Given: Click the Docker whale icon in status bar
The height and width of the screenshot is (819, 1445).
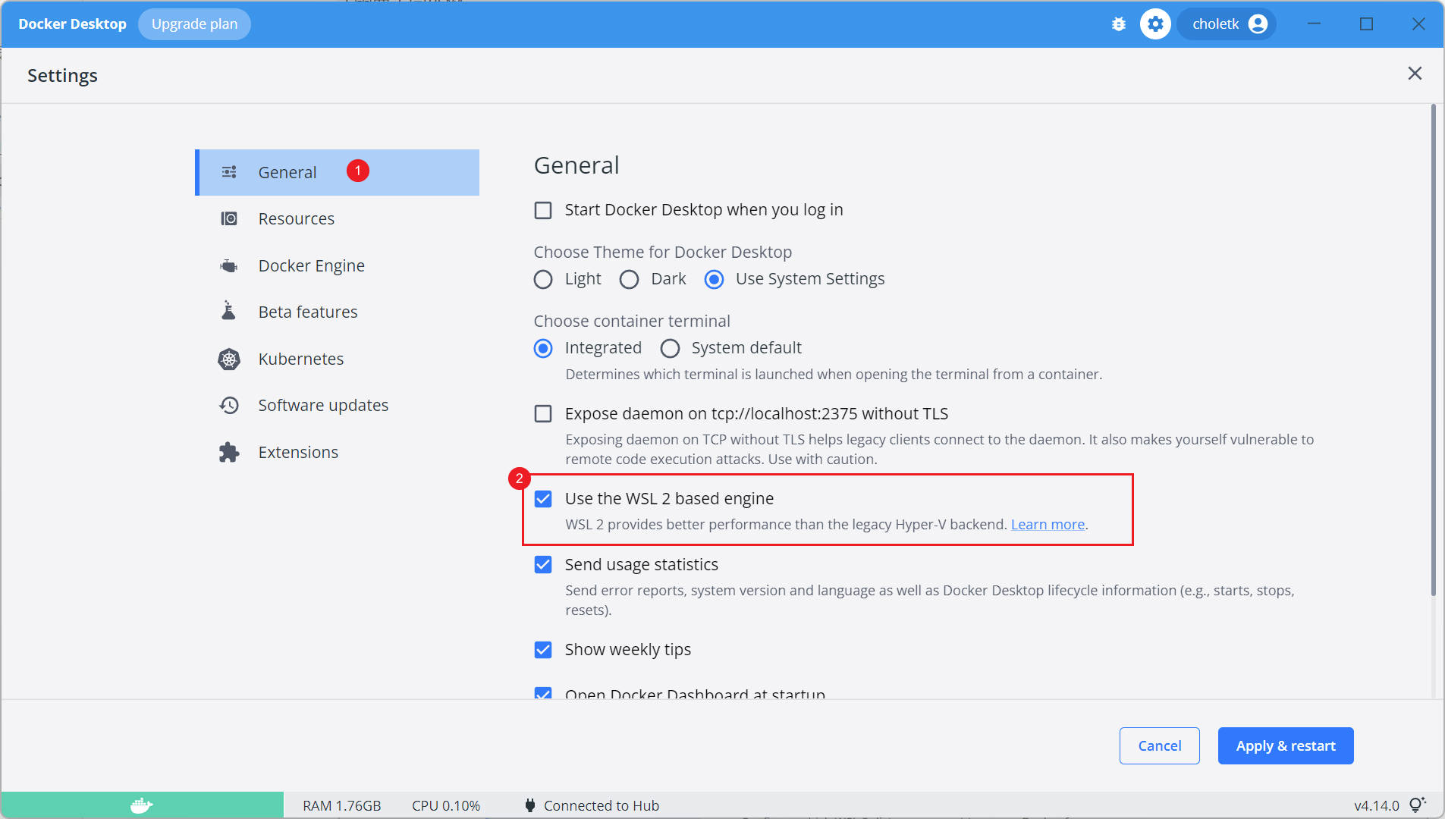Looking at the screenshot, I should (142, 805).
